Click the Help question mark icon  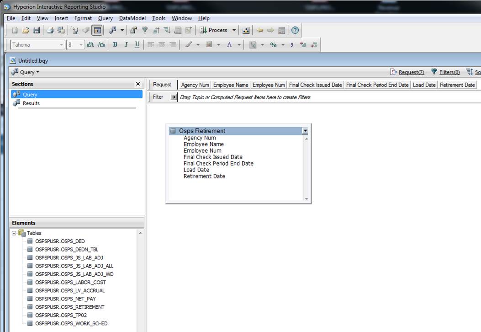tap(295, 30)
